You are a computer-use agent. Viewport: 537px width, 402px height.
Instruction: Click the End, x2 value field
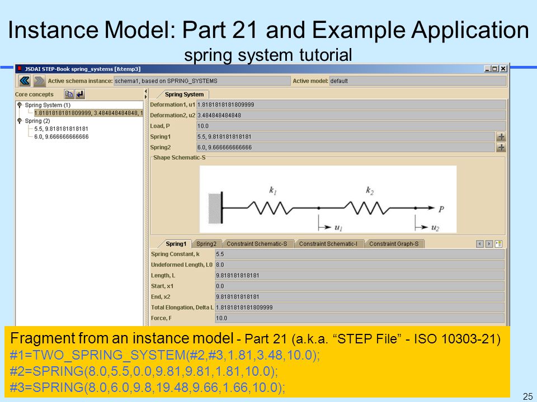click(x=360, y=296)
